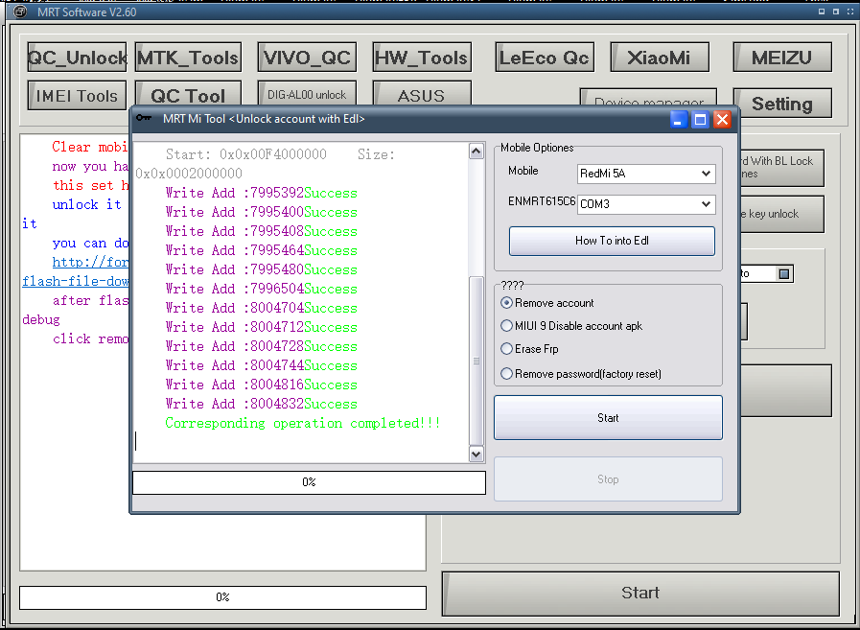The width and height of the screenshot is (860, 630).
Task: Minimize the MRT Mi Tool dialog
Action: [x=679, y=119]
